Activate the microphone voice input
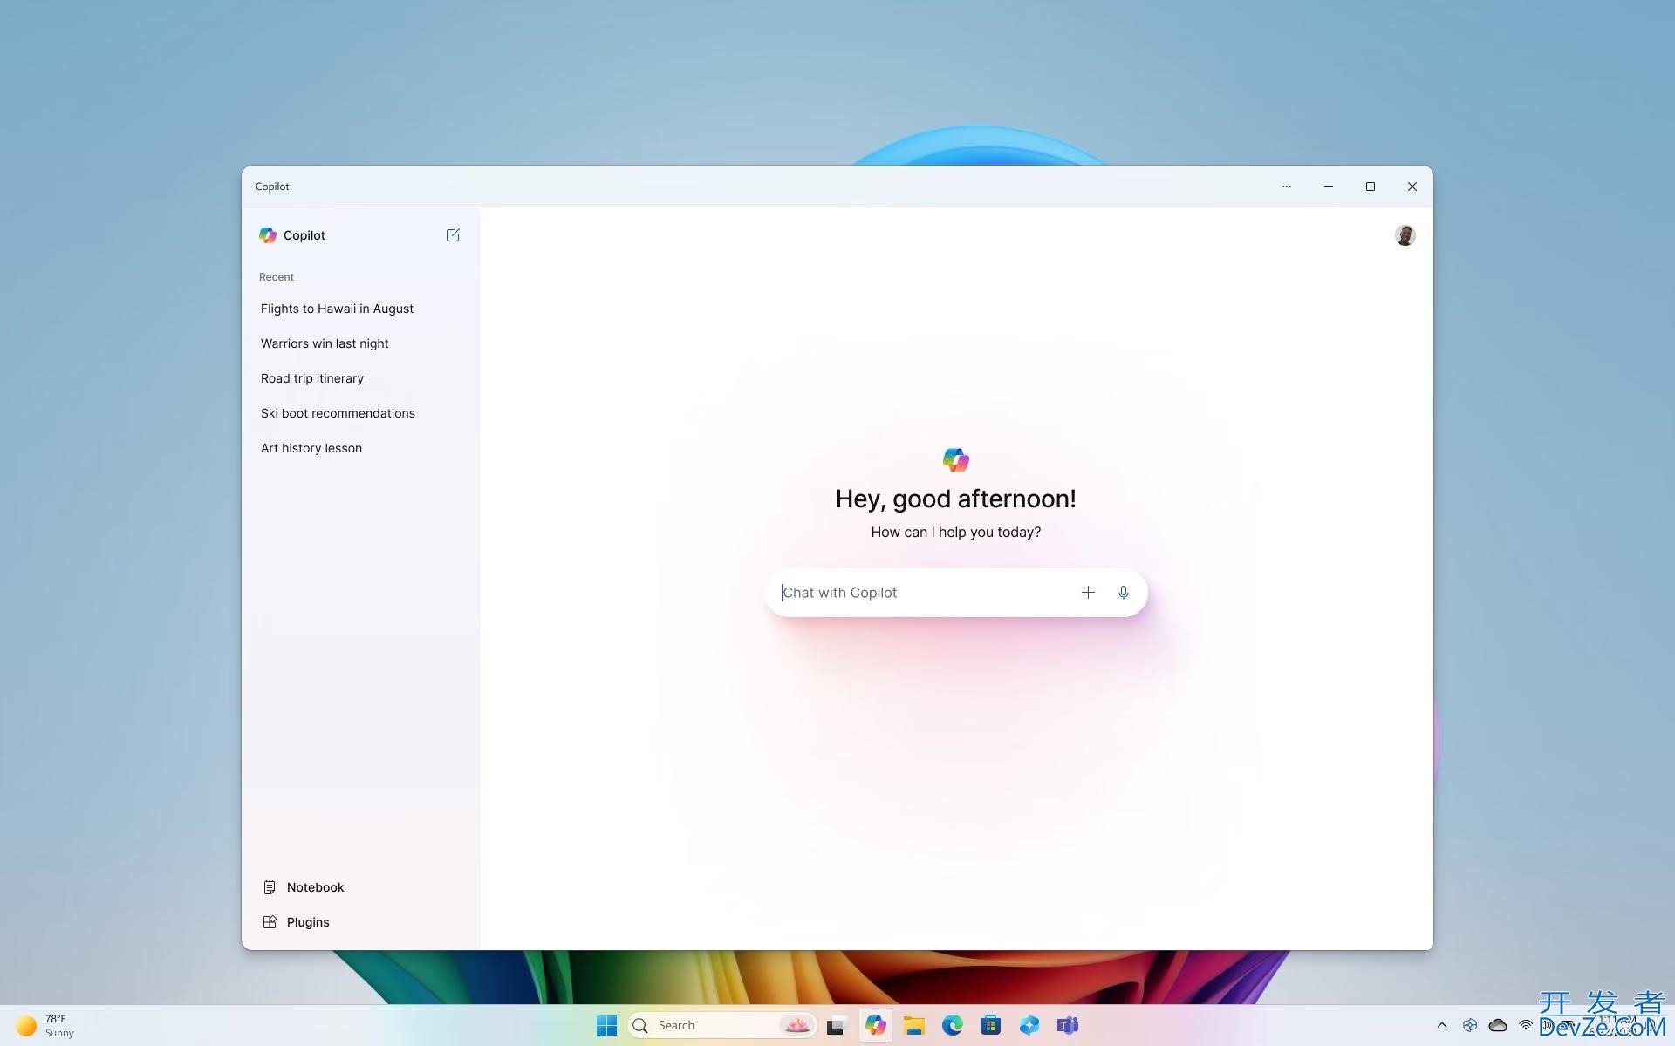Screen dimensions: 1675x1046 (x=1124, y=593)
